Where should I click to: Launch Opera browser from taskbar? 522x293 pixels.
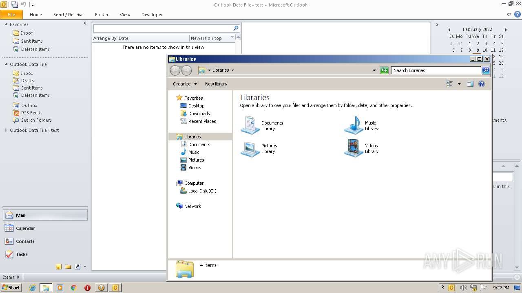[87, 288]
